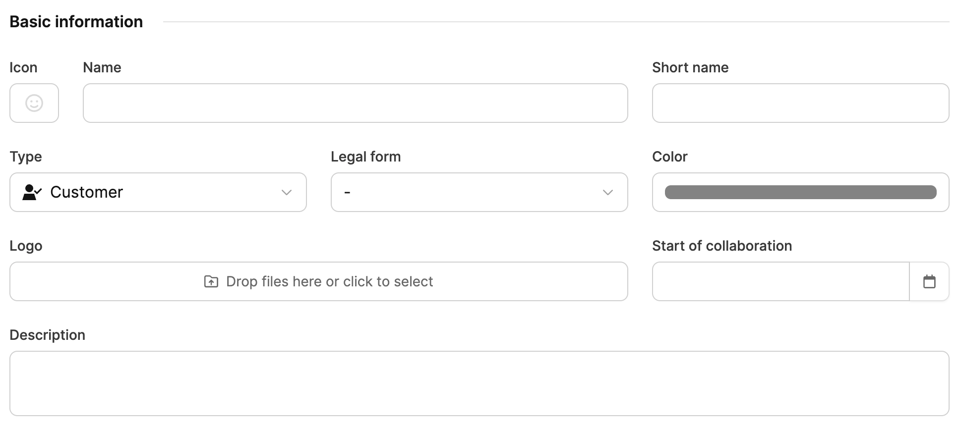
Task: Click the "Legal form" label
Action: click(366, 157)
